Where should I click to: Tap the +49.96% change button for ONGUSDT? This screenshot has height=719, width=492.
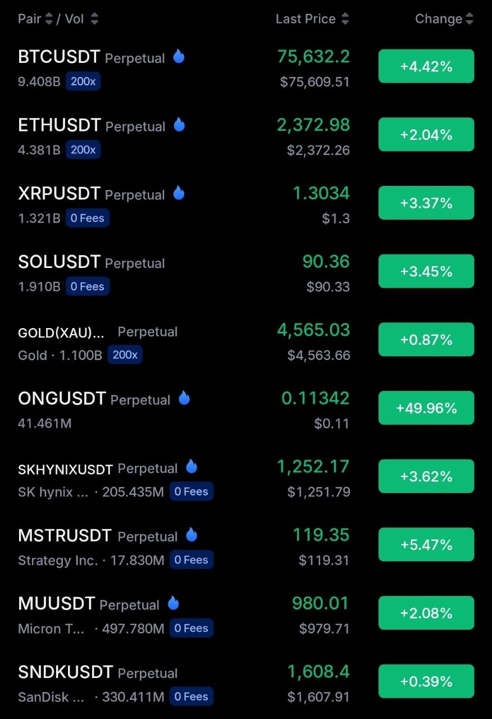click(x=426, y=408)
